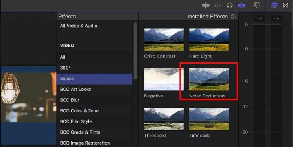Open BCC Color & Tone category

click(x=94, y=111)
